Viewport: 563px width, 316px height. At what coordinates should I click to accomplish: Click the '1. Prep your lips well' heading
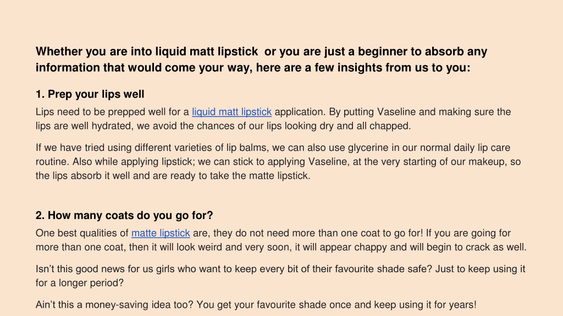coord(90,94)
